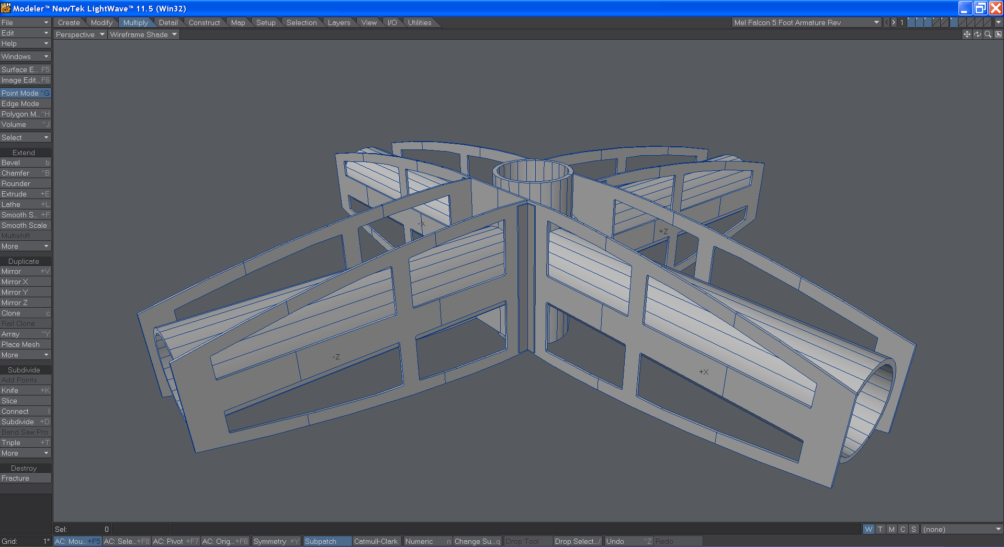Viewport: 1004px width, 547px height.
Task: Click the Connect button
Action: (26, 411)
